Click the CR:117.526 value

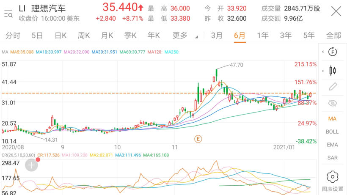click(x=49, y=155)
